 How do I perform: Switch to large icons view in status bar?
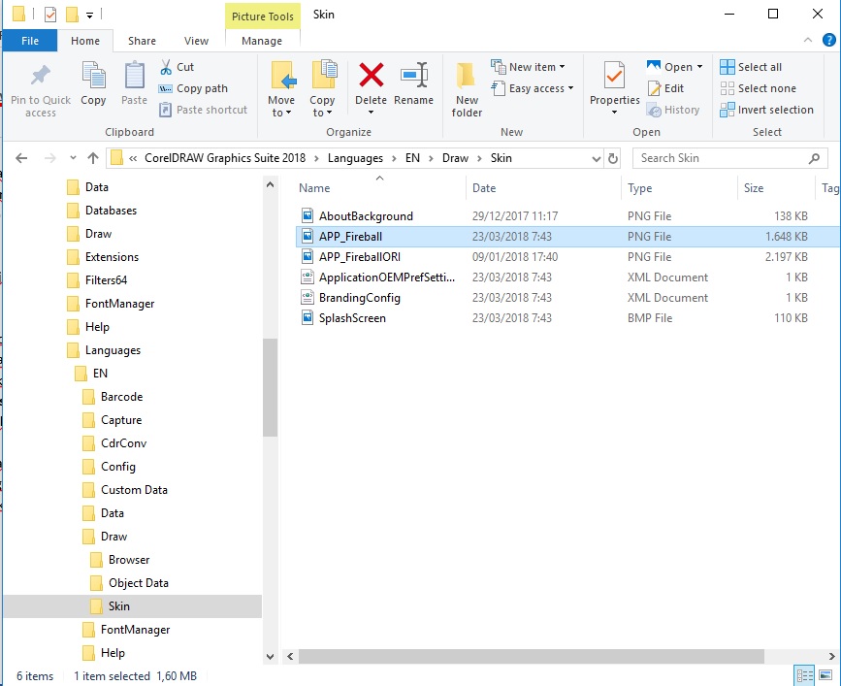(x=825, y=675)
